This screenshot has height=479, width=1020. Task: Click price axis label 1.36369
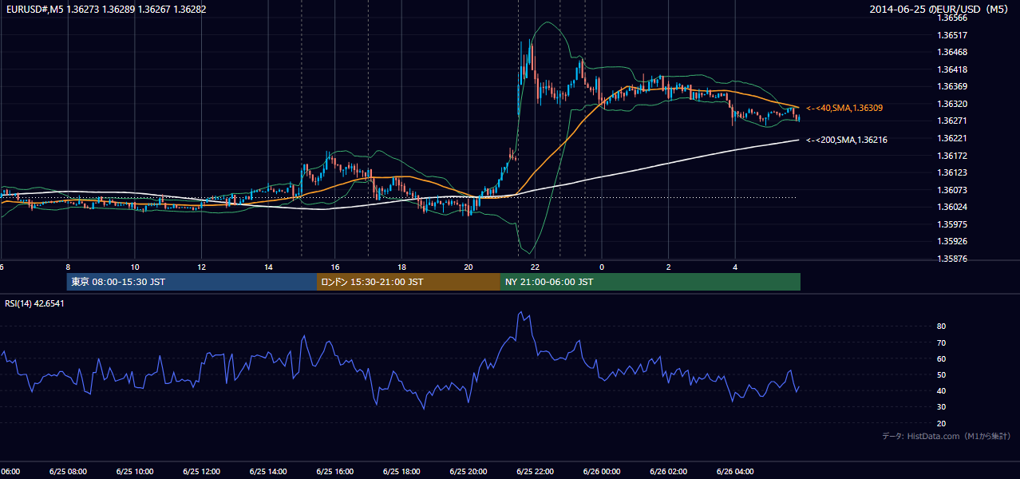point(952,86)
